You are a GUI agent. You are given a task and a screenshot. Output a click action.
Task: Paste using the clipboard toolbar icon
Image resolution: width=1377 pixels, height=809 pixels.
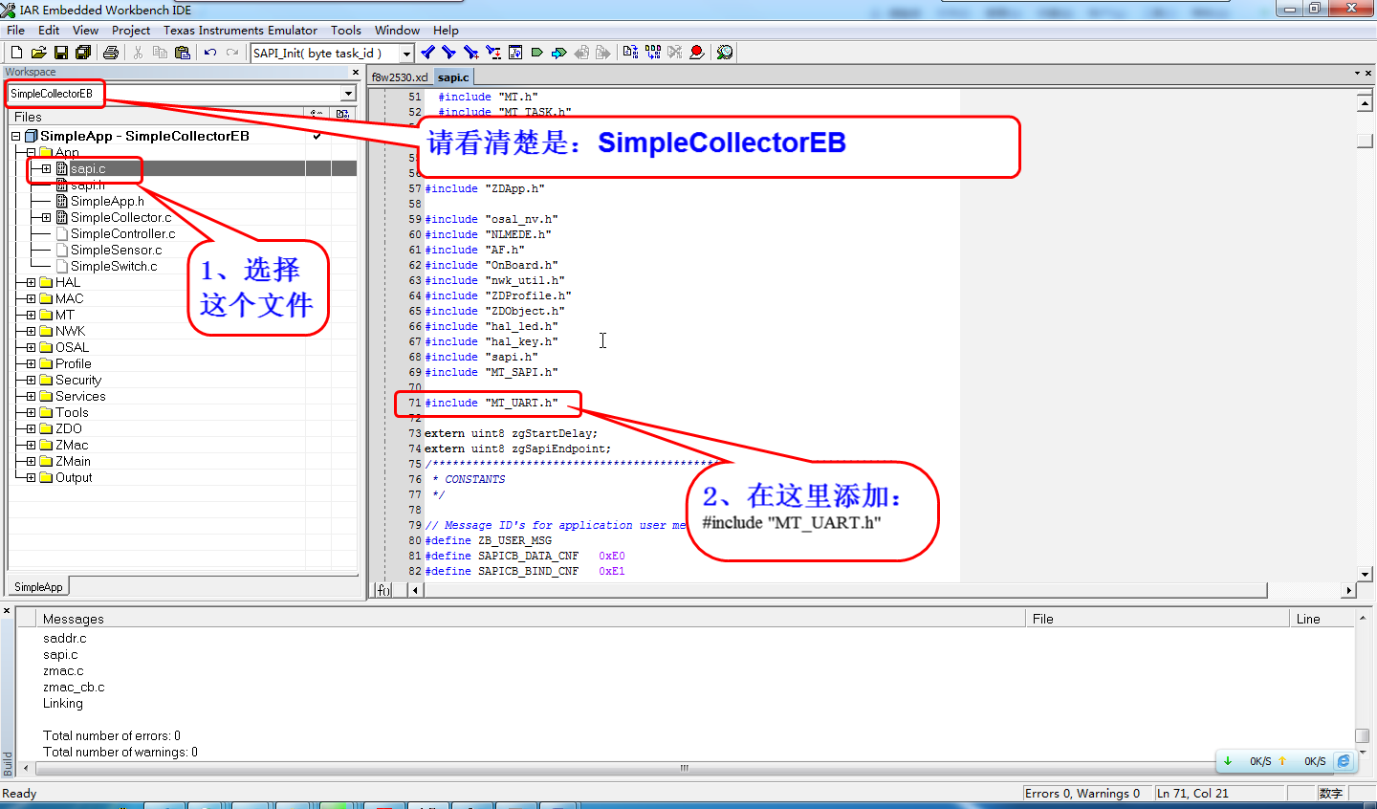[183, 53]
